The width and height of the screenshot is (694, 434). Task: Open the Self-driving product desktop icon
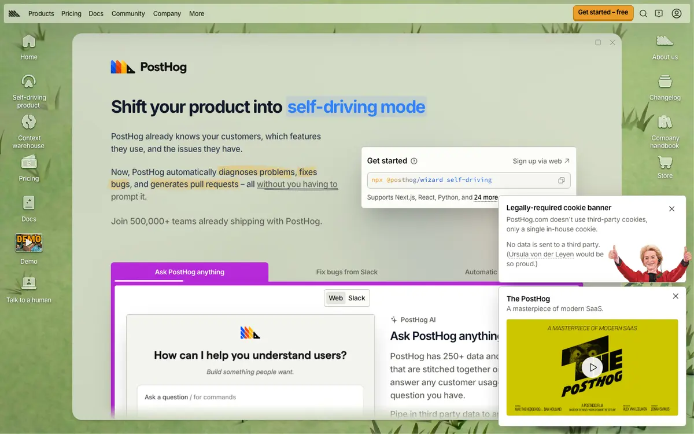tap(28, 91)
